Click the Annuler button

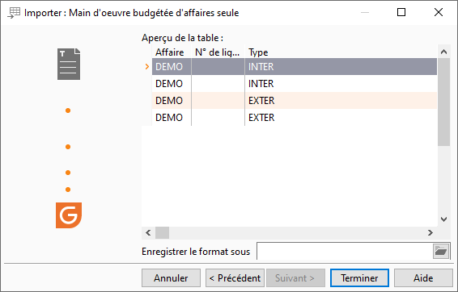click(x=171, y=278)
